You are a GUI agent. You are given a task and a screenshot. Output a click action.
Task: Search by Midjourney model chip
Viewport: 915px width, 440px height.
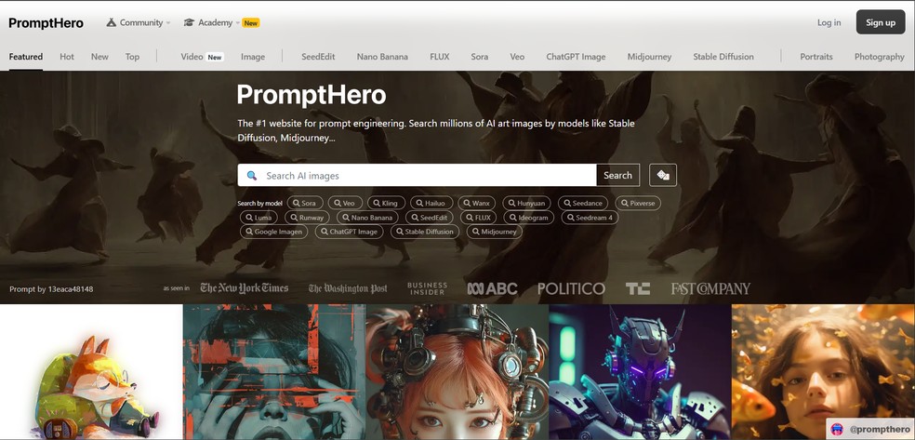(495, 231)
